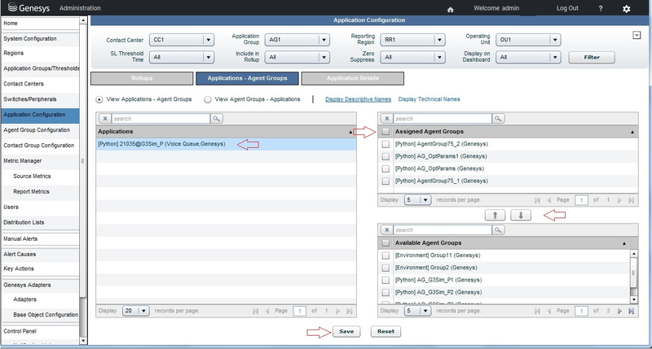The image size is (652, 349).
Task: Open the Application Group dropdown
Action: [297, 40]
